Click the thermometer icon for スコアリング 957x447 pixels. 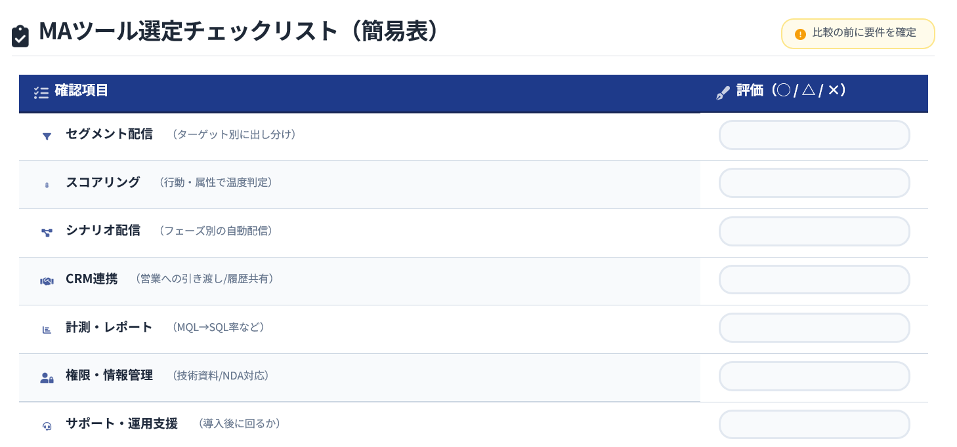(47, 185)
